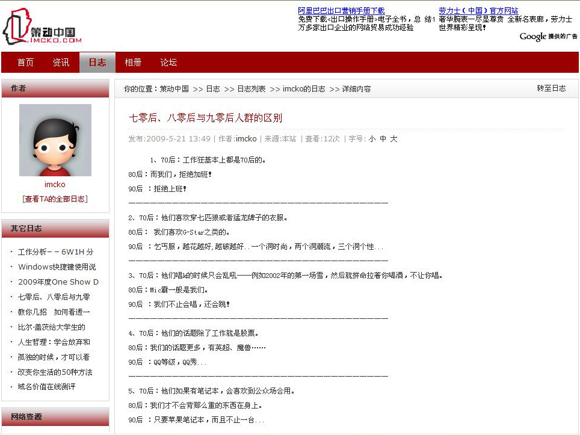This screenshot has width=580, height=435.
Task: Open the 阿里巴巴出口营销手册下载 ad link
Action: 341,10
